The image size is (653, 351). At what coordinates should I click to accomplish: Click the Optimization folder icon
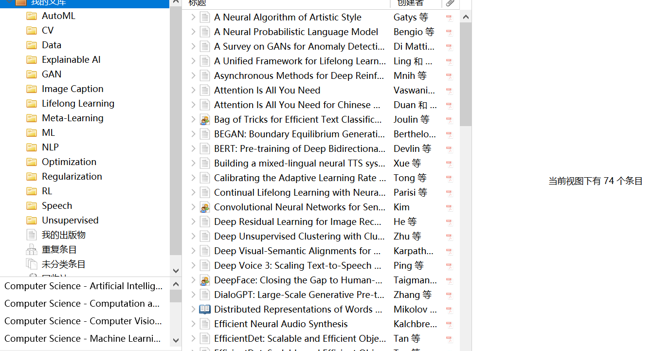tap(32, 162)
